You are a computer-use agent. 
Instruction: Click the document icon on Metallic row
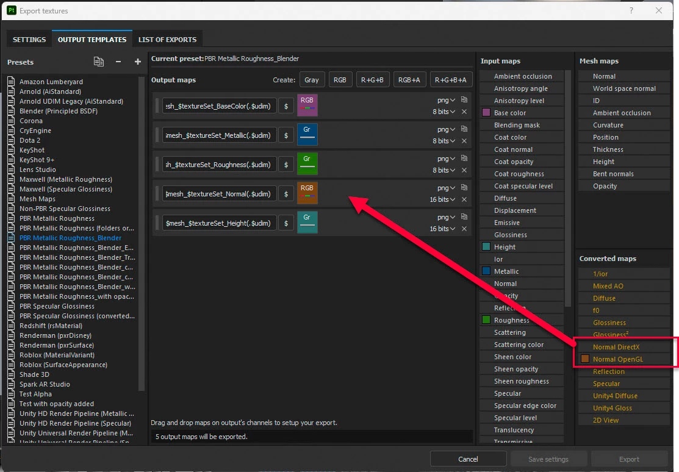(464, 129)
